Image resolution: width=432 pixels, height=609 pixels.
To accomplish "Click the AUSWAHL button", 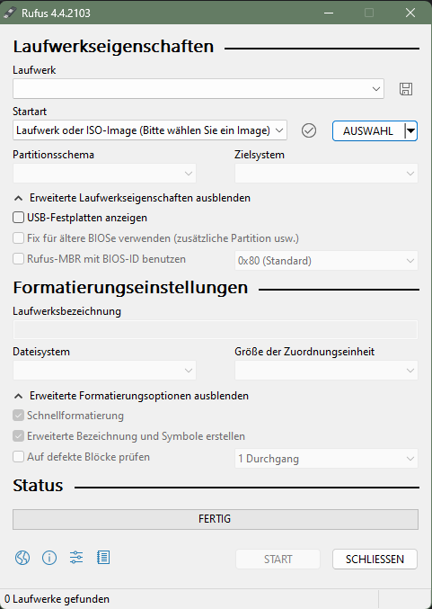I will coord(368,131).
